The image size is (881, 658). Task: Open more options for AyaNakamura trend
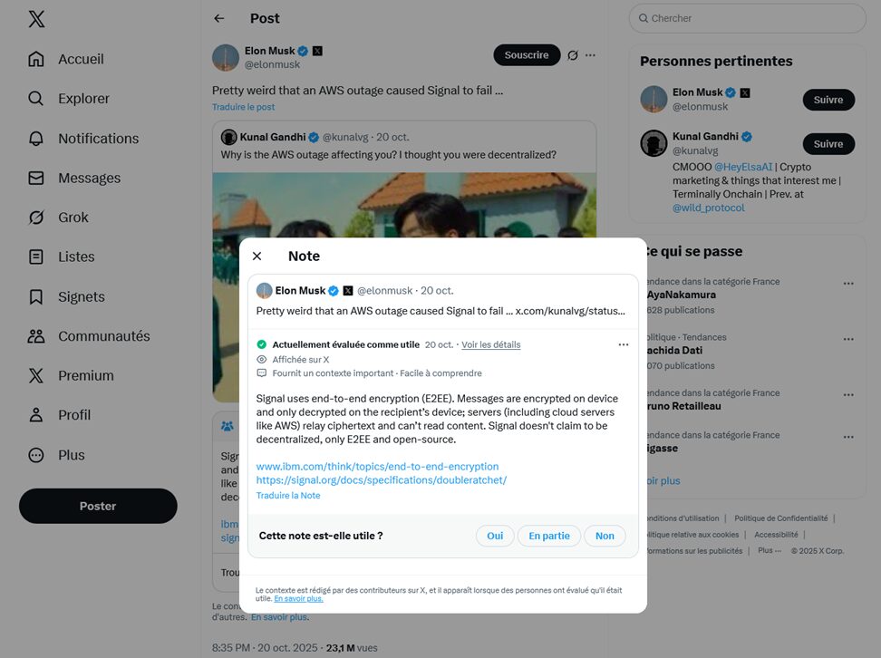pyautogui.click(x=848, y=284)
